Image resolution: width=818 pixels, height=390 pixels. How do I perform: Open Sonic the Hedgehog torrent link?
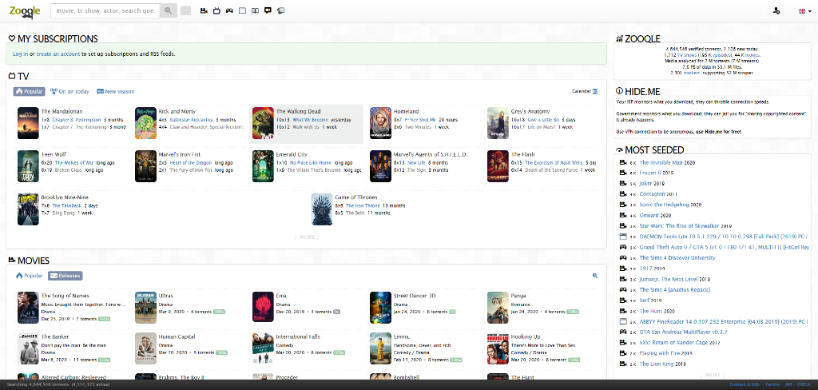[664, 205]
